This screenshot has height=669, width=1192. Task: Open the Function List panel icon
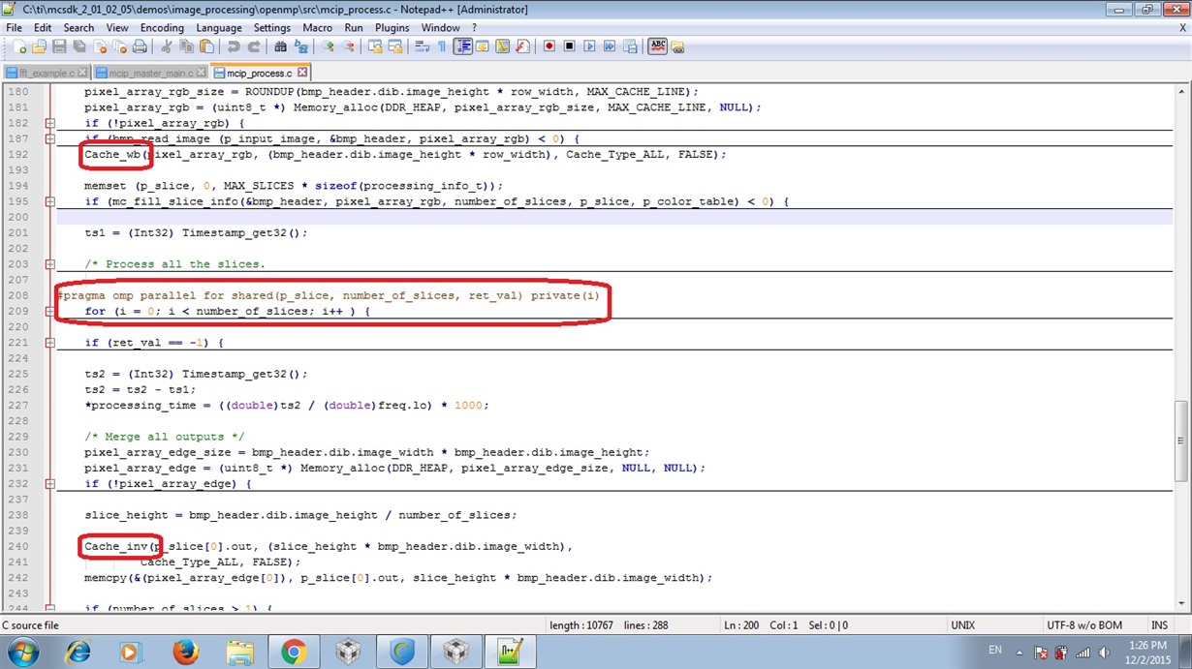[522, 46]
